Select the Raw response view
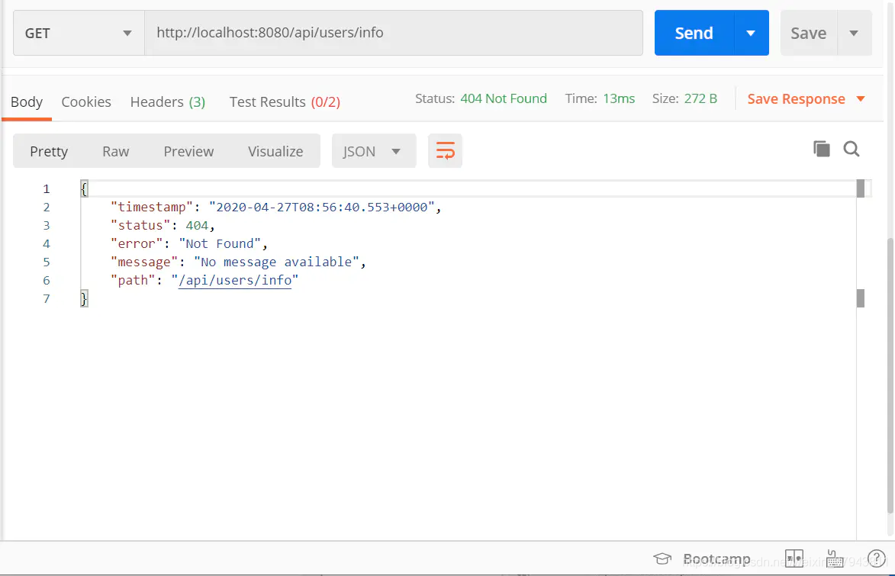This screenshot has width=895, height=576. 116,151
